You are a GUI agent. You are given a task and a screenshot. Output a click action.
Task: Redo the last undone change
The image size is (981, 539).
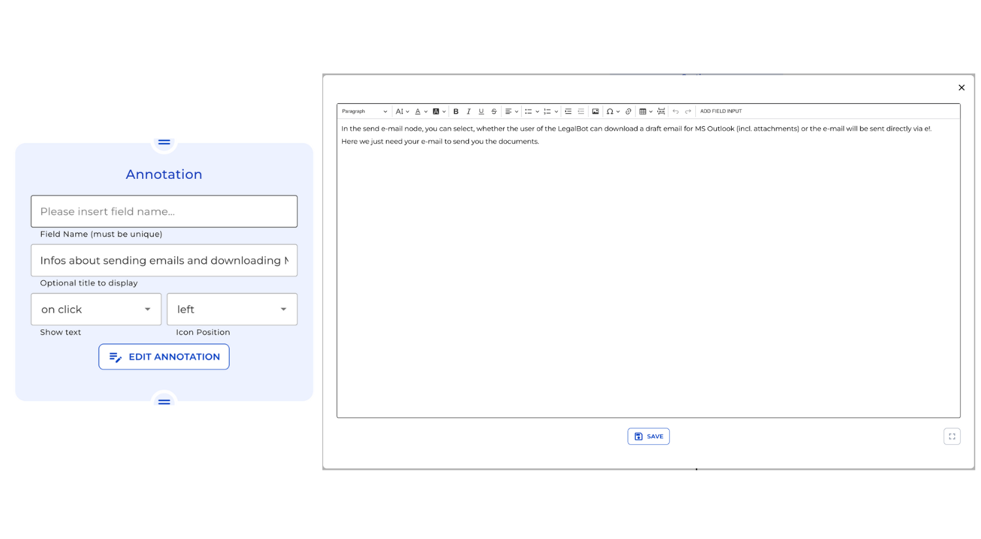pos(687,111)
